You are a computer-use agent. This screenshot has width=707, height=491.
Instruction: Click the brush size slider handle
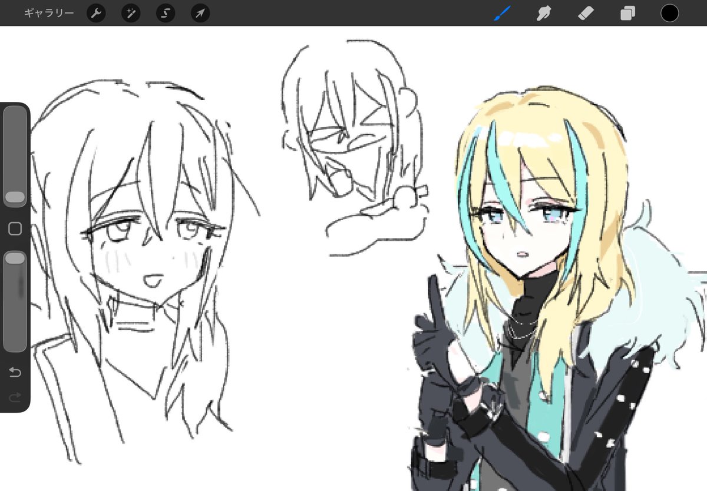coord(15,198)
